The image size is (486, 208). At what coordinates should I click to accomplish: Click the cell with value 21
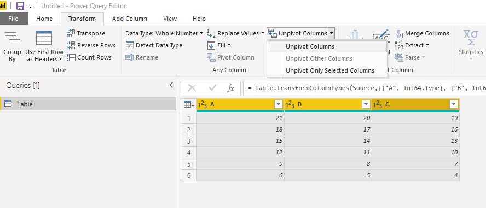pyautogui.click(x=240, y=118)
